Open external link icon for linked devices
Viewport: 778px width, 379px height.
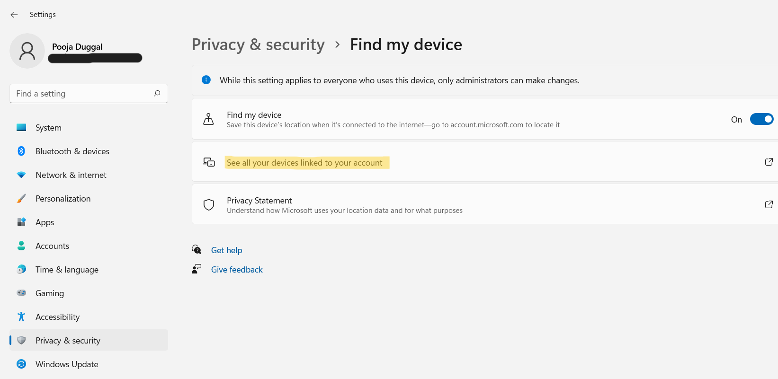(x=769, y=162)
